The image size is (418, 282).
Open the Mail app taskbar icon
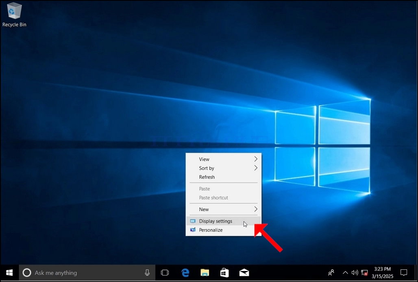point(244,273)
